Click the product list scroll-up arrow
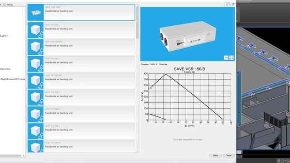290x163 pixels. pyautogui.click(x=137, y=5)
